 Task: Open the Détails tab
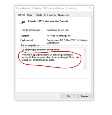click(x=39, y=15)
